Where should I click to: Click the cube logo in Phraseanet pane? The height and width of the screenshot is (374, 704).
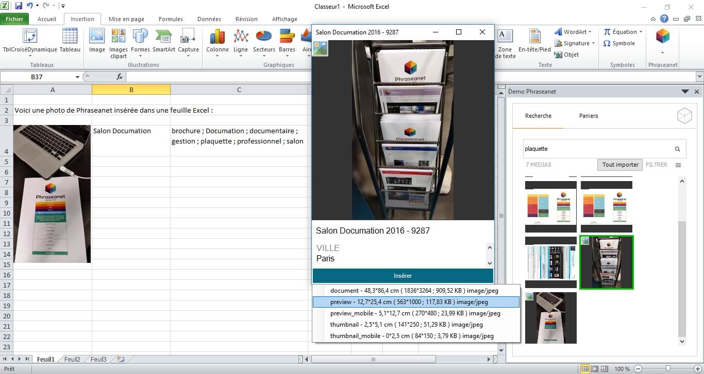tap(684, 116)
